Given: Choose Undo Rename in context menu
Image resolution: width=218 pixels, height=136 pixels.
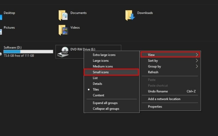Looking at the screenshot, I should click(170, 91).
